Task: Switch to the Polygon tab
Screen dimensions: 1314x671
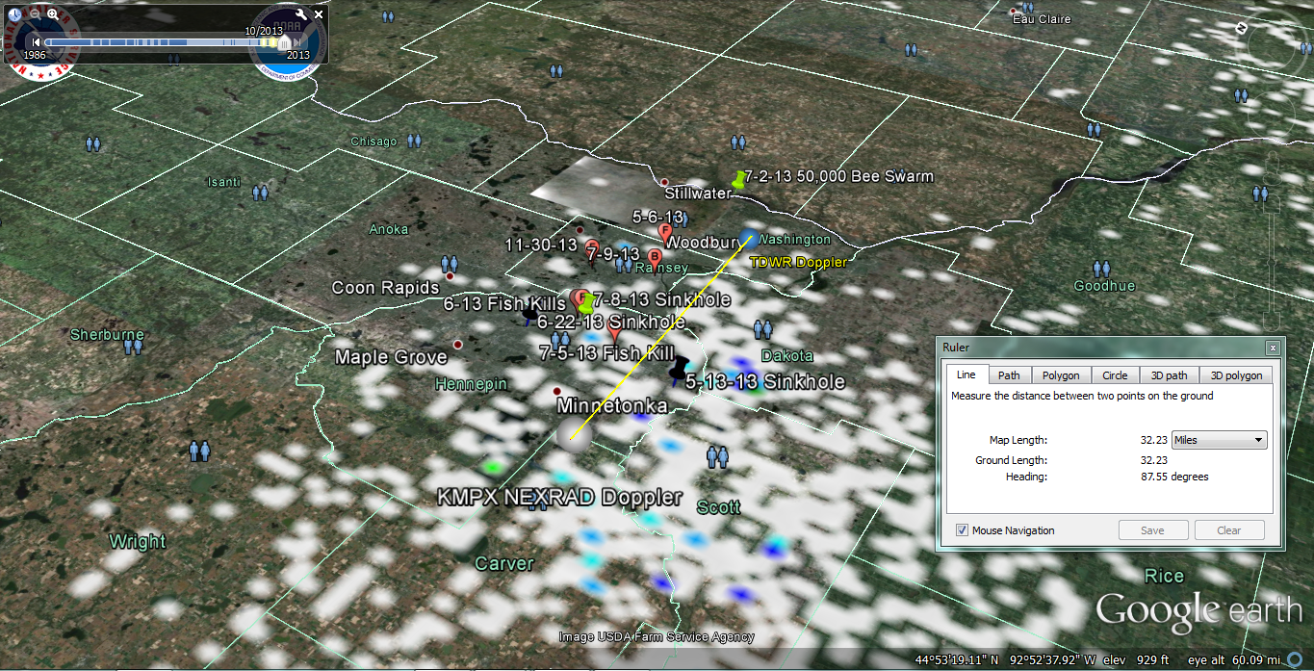Action: tap(1061, 375)
